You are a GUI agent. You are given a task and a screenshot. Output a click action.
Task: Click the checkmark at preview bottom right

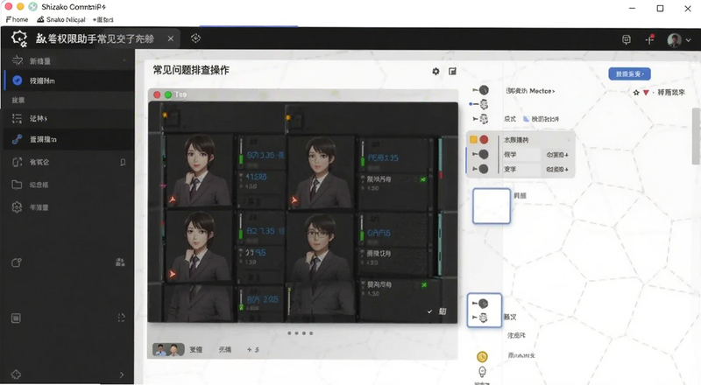coord(429,311)
